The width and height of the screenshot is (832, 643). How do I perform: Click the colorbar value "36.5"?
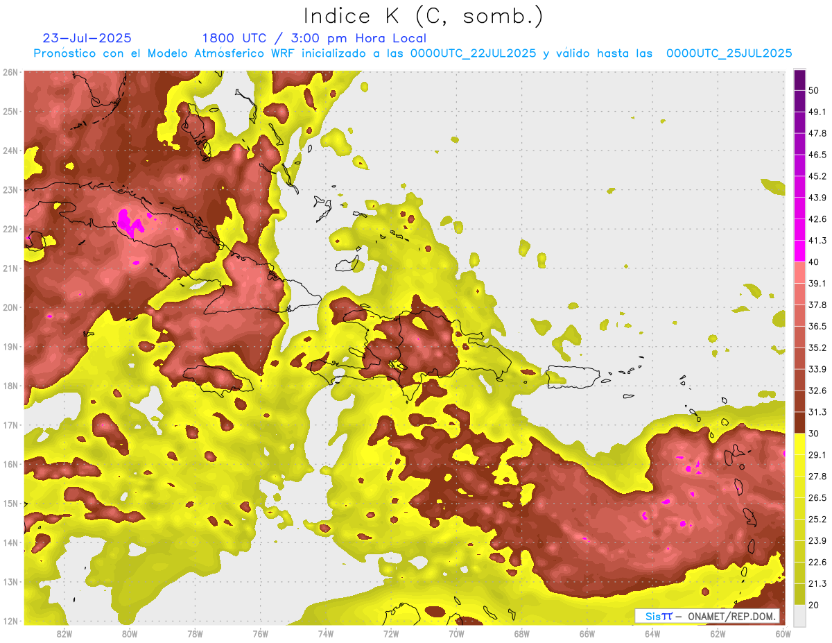pos(817,326)
